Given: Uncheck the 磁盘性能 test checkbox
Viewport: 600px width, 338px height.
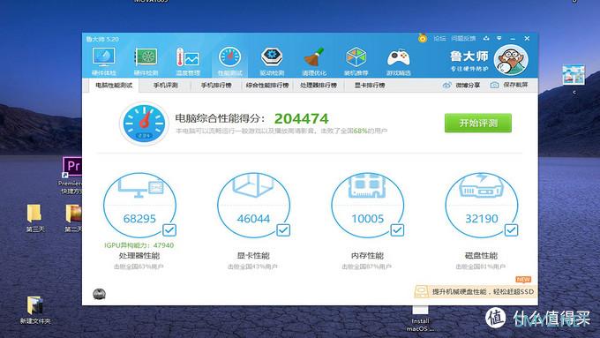Looking at the screenshot, I should (511, 230).
